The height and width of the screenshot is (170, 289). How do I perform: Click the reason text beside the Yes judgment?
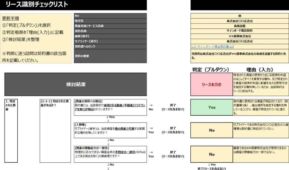point(261,107)
